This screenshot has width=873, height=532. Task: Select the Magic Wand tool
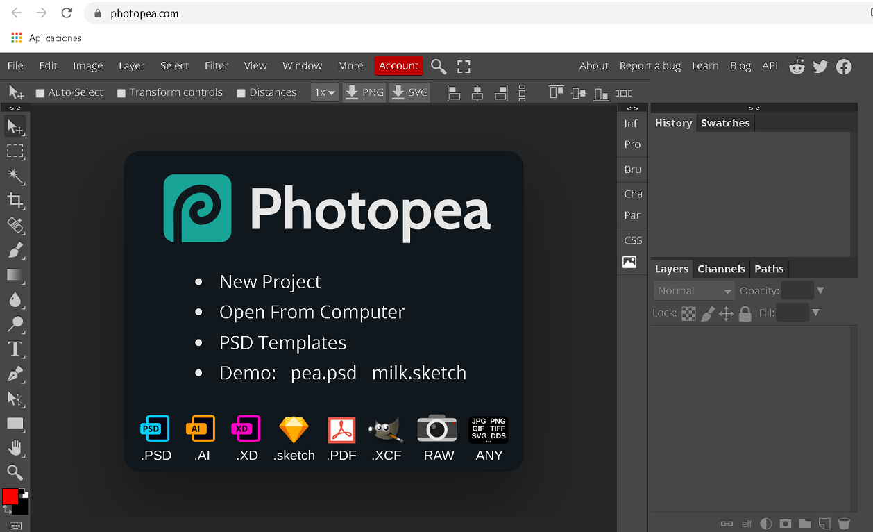click(15, 176)
